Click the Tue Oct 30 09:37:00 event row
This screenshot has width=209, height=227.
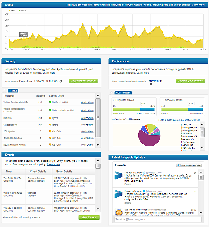coord(49,182)
